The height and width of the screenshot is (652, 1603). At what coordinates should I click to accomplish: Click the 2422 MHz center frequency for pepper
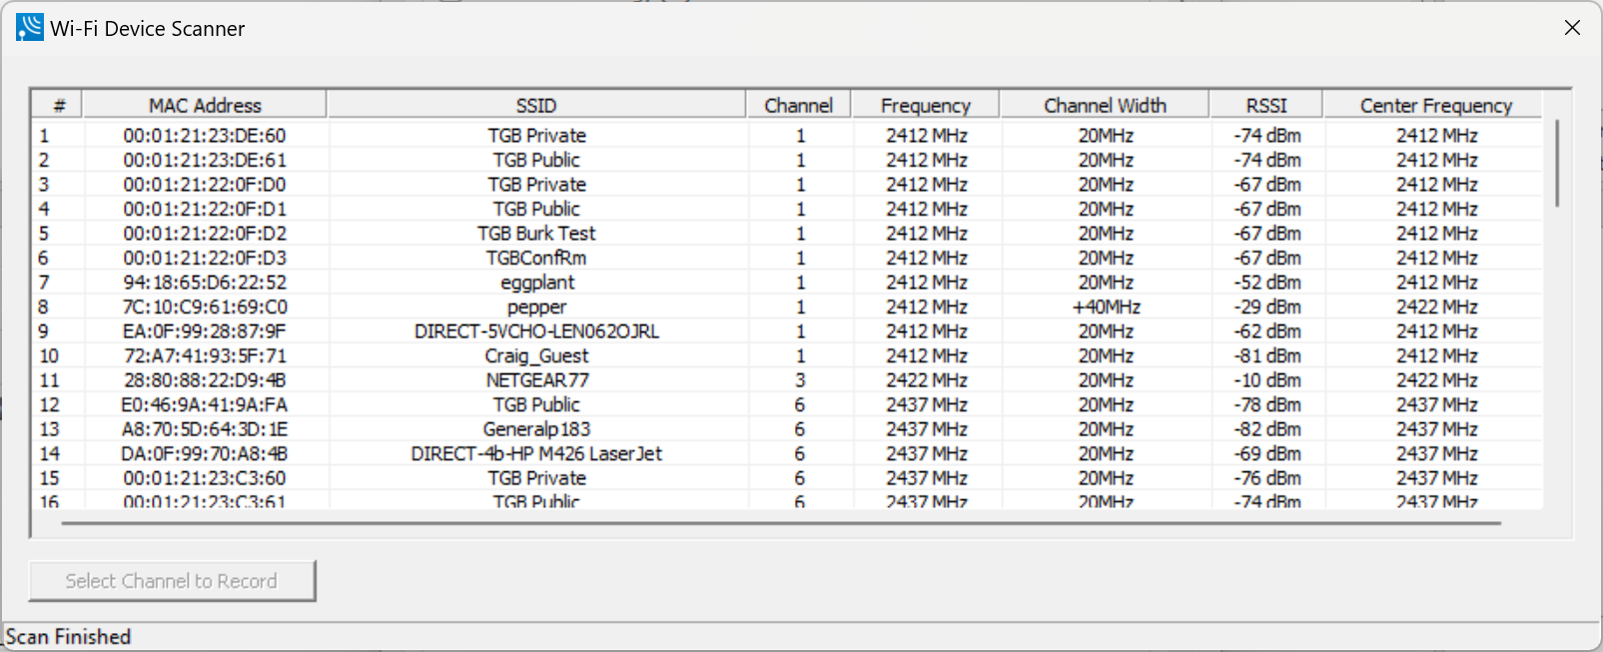pyautogui.click(x=1436, y=307)
